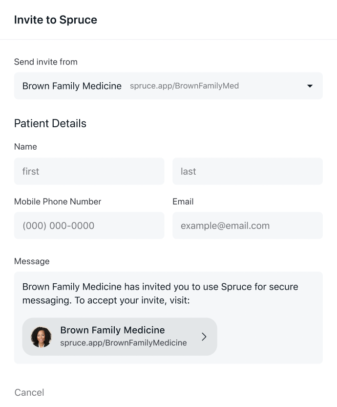Screen dimensions: 337x407
Task: Click the Email field label
Action: click(x=183, y=201)
